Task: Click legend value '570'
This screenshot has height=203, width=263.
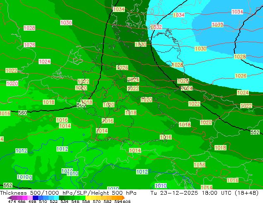Action: [x=97, y=201]
